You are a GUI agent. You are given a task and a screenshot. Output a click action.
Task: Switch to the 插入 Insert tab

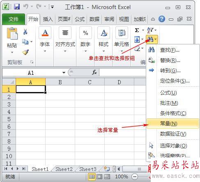point(48,19)
